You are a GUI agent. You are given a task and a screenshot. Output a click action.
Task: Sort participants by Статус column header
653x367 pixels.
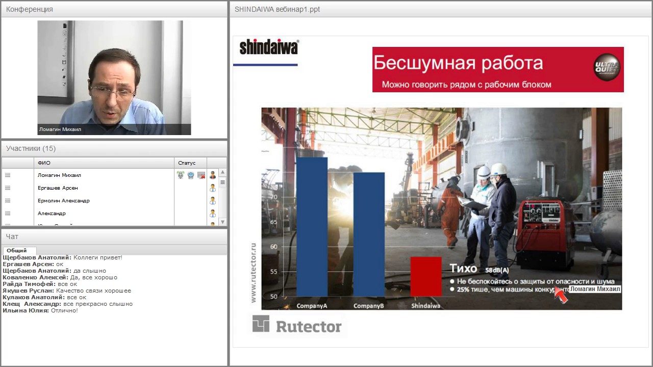tap(190, 163)
